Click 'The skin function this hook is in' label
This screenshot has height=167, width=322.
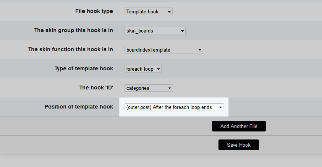(x=71, y=49)
